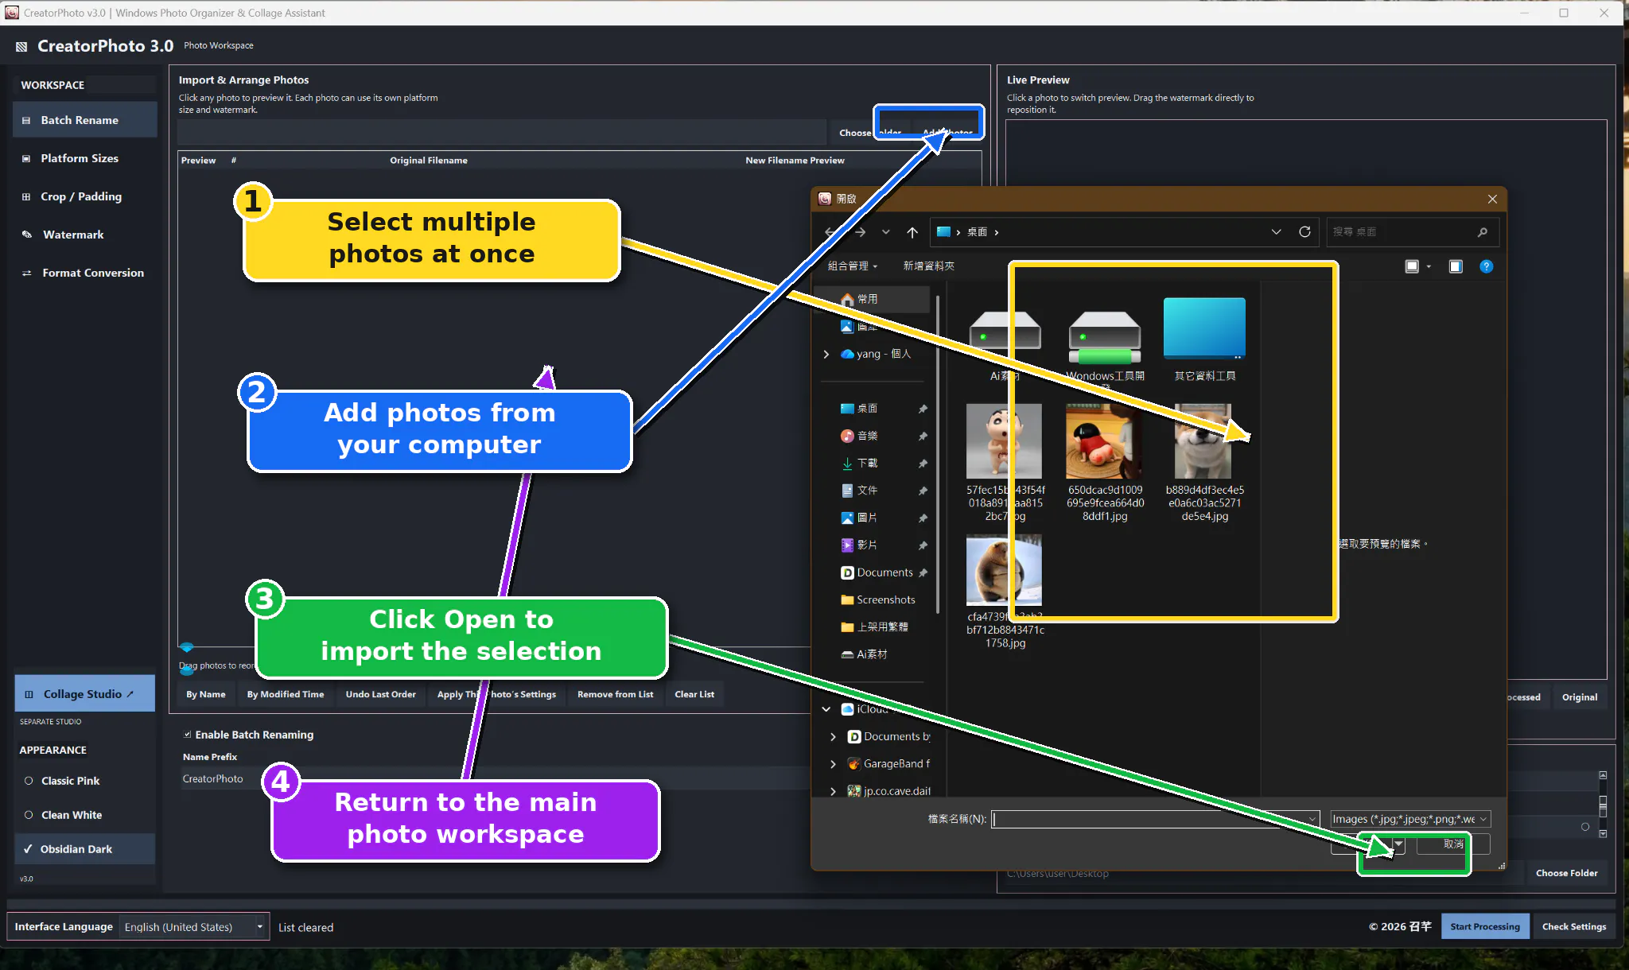Click 新增資料夾 new folder button
This screenshot has height=970, width=1629.
(x=928, y=266)
